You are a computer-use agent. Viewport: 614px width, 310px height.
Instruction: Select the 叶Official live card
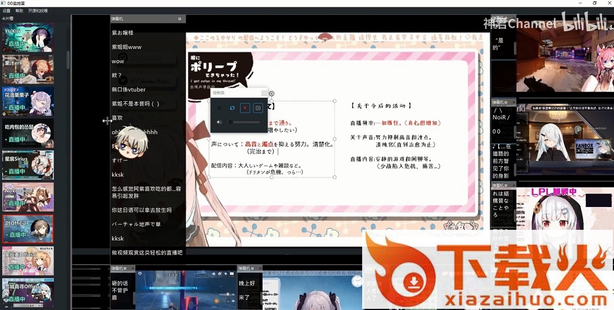point(28,229)
